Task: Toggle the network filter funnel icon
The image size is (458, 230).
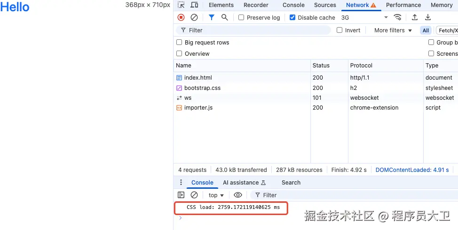Action: pos(212,17)
